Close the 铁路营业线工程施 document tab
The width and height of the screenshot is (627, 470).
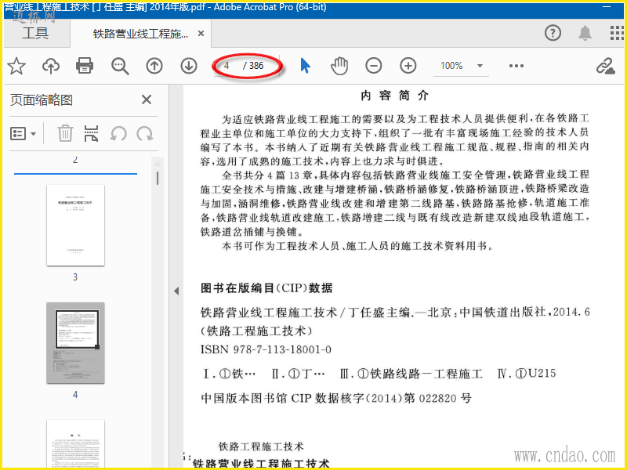tap(201, 34)
